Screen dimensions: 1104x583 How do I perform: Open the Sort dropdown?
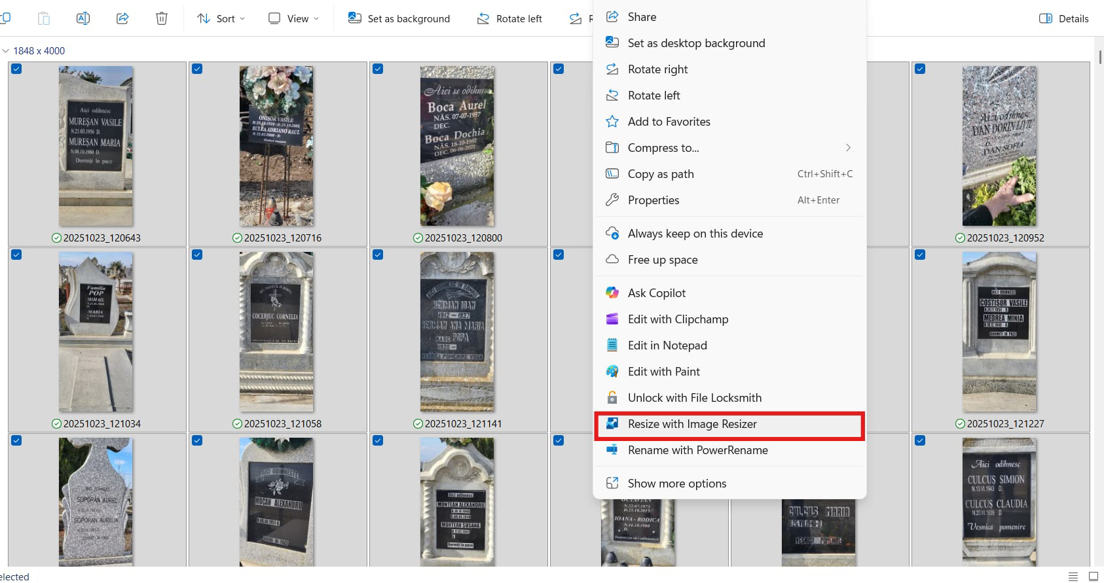click(221, 18)
